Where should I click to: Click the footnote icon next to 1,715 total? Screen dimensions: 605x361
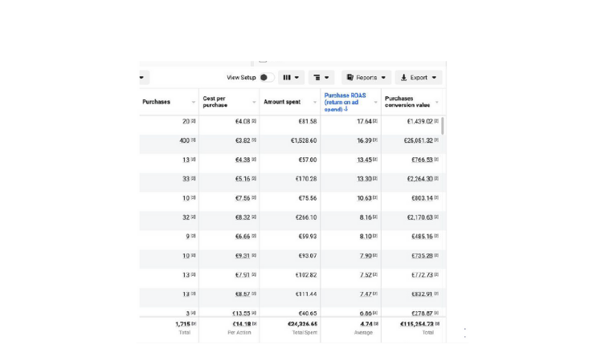pos(194,323)
